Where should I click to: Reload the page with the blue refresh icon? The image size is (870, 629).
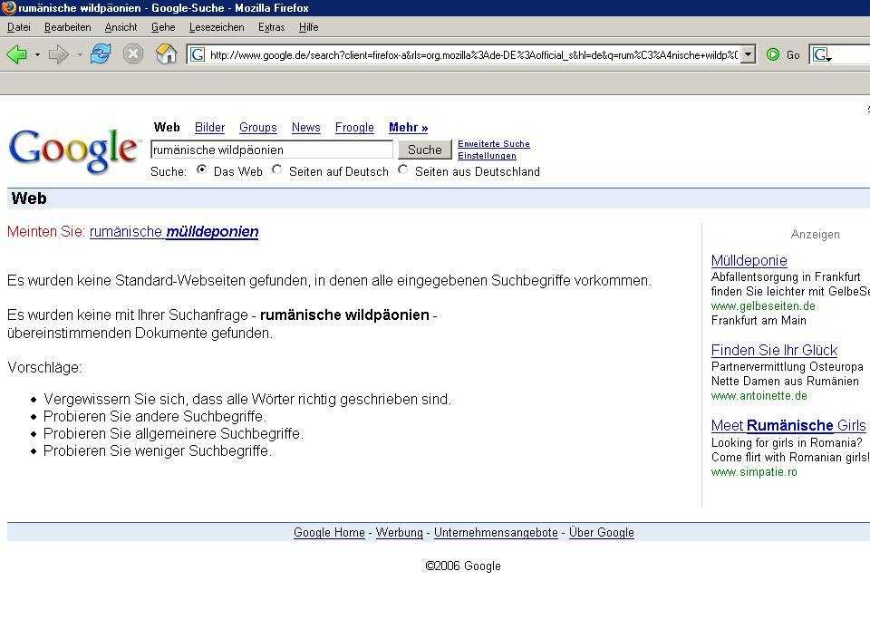[101, 54]
